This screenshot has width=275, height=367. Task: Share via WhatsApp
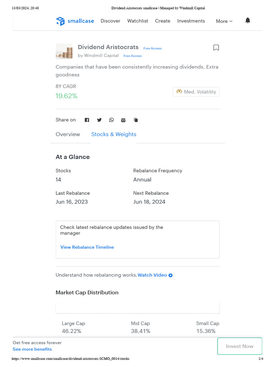[x=111, y=120]
